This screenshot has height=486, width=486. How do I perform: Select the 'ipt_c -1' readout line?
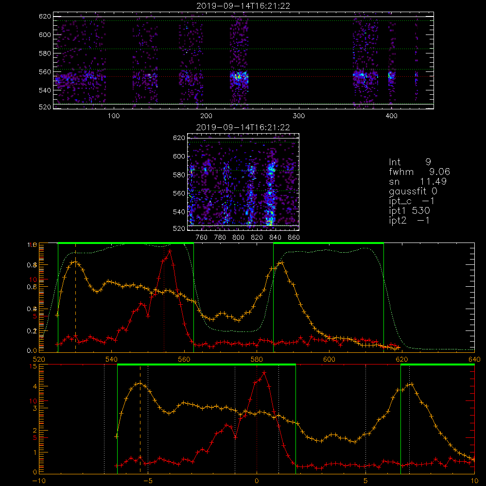(x=412, y=201)
